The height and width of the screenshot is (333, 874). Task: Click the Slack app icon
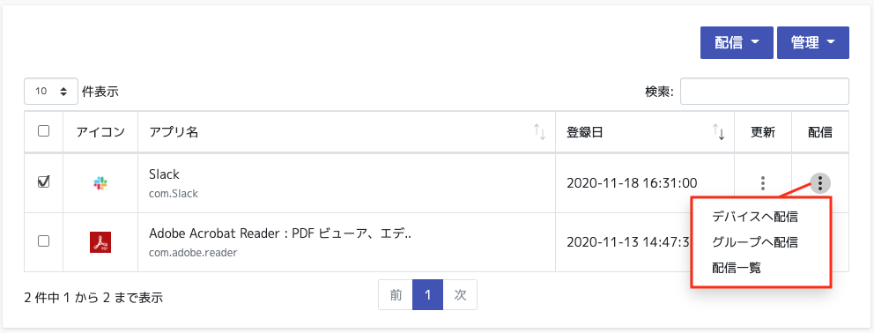[100, 182]
